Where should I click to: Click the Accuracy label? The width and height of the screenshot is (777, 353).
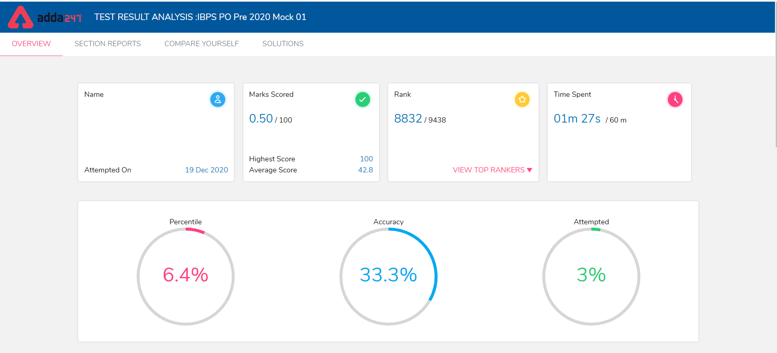point(388,222)
